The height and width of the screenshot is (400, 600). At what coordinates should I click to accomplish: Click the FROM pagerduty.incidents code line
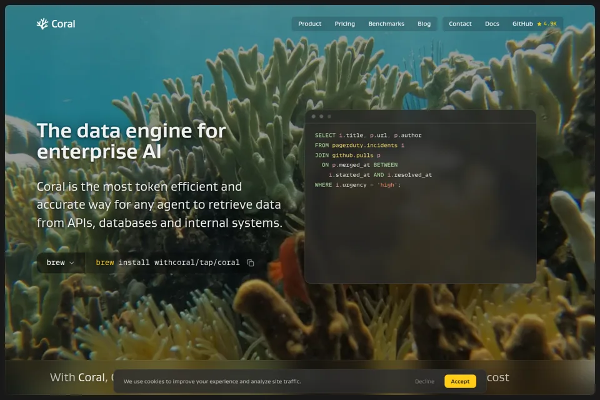click(x=359, y=145)
